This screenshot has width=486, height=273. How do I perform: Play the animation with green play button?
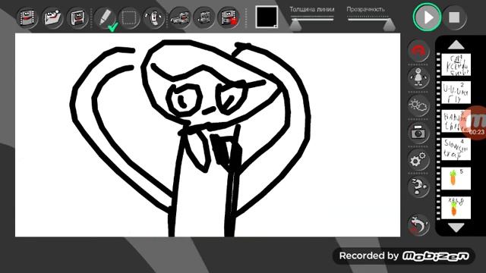[x=427, y=17]
